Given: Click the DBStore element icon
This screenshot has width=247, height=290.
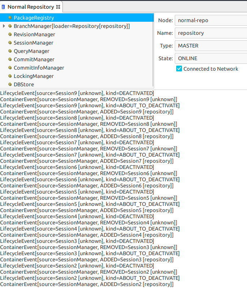Looking at the screenshot, I should coord(10,84).
